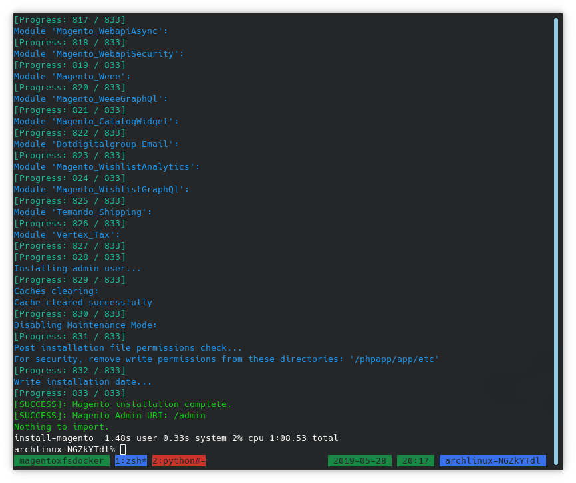576x483 pixels.
Task: Click the "20:17" clock segment
Action: point(416,460)
